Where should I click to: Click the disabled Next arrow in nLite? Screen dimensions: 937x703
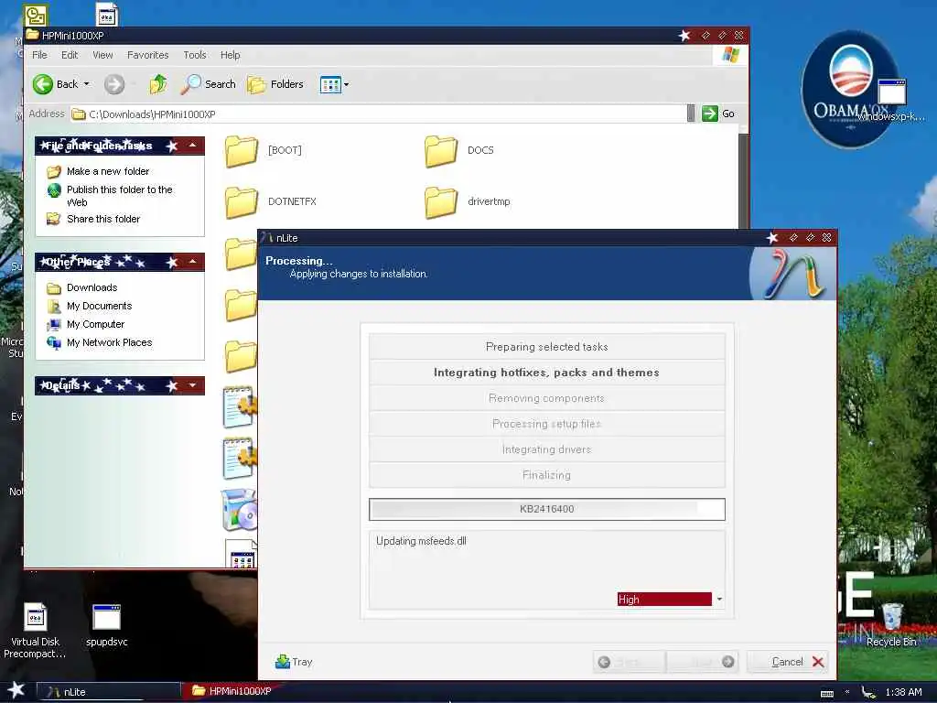[x=702, y=662]
